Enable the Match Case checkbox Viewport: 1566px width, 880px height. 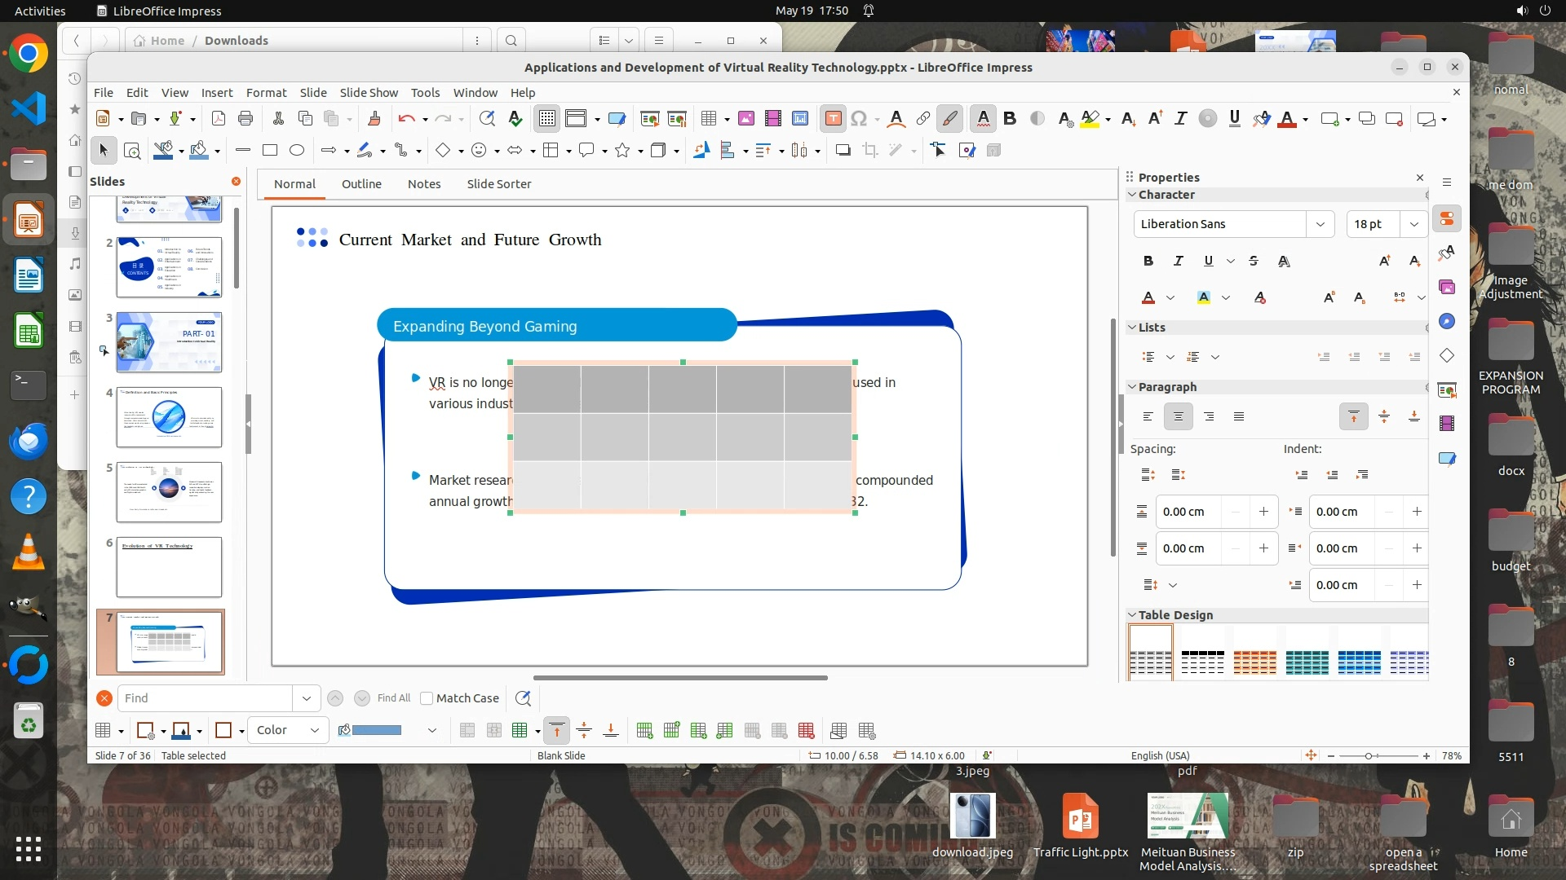coord(427,698)
